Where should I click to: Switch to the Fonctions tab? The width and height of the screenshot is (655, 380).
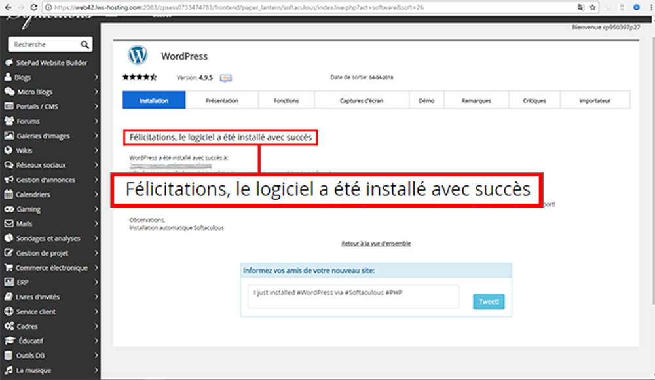pos(286,100)
